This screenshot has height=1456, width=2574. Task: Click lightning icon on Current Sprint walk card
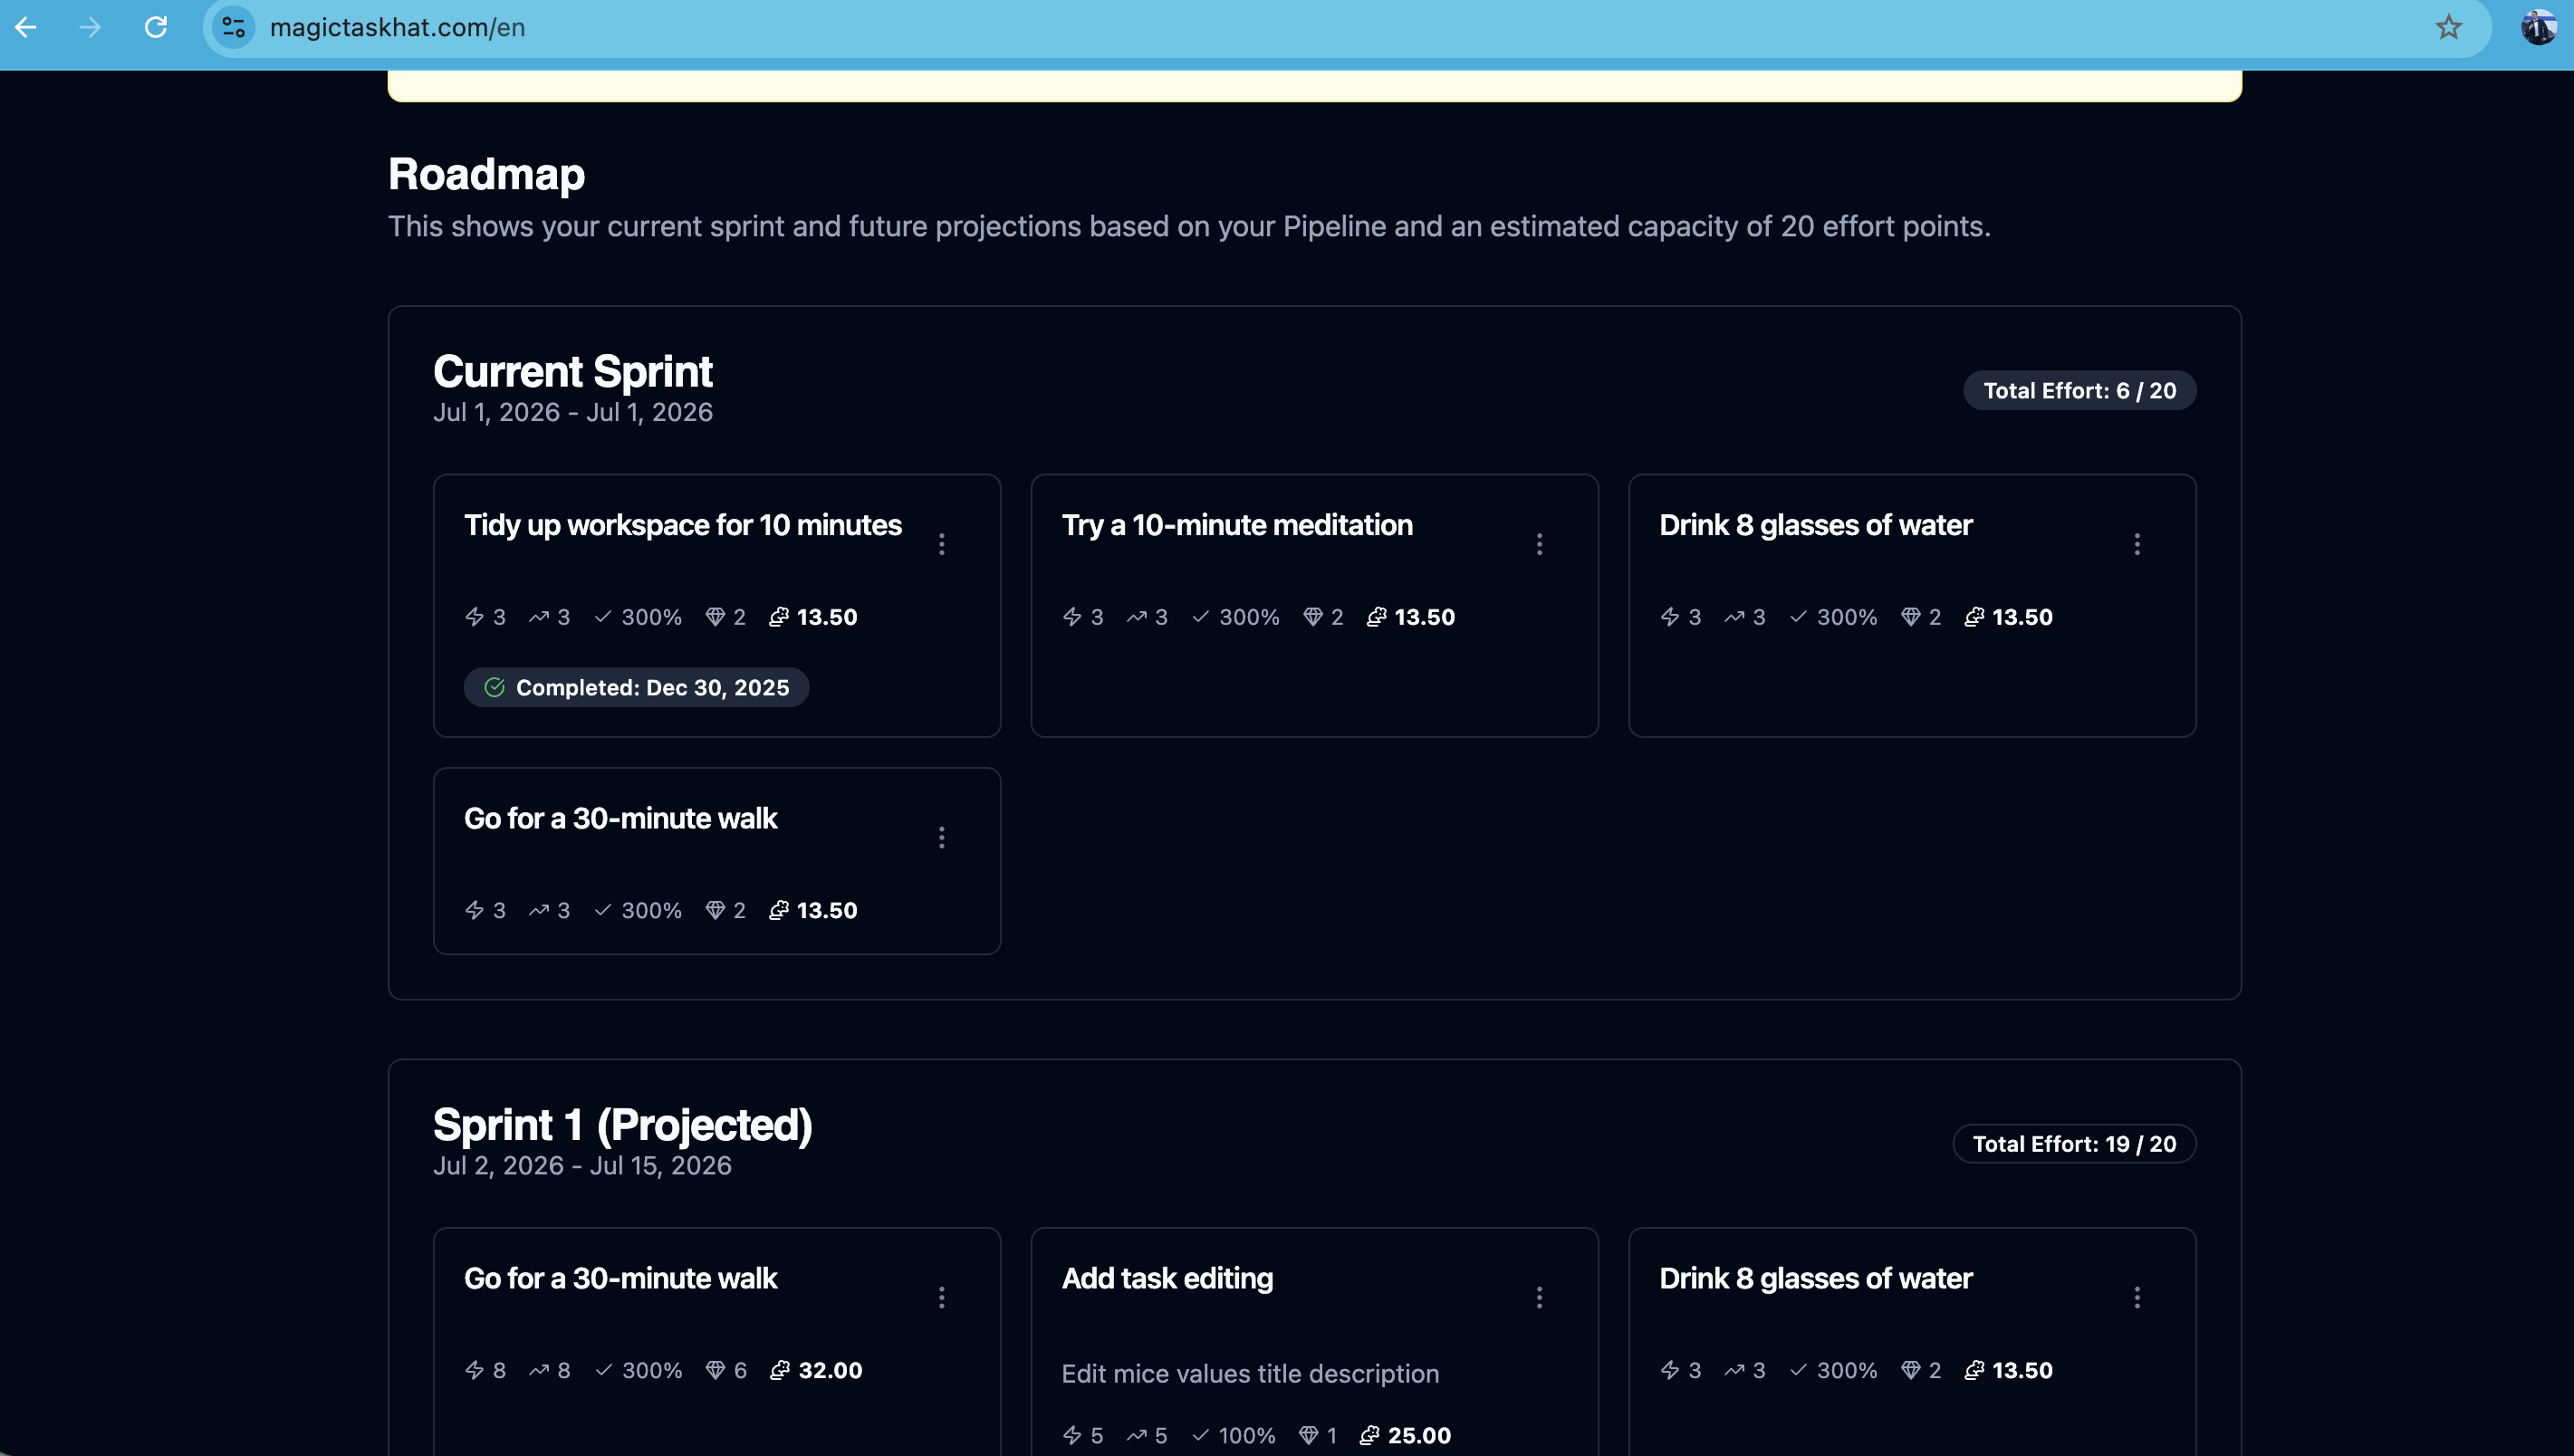click(x=474, y=909)
